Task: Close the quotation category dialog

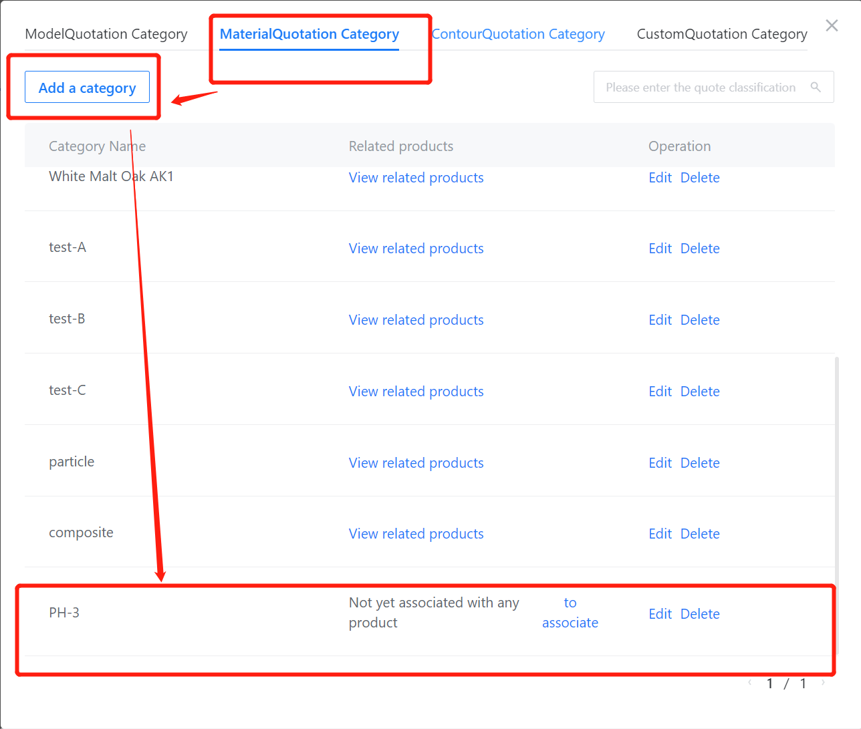Action: (x=832, y=25)
